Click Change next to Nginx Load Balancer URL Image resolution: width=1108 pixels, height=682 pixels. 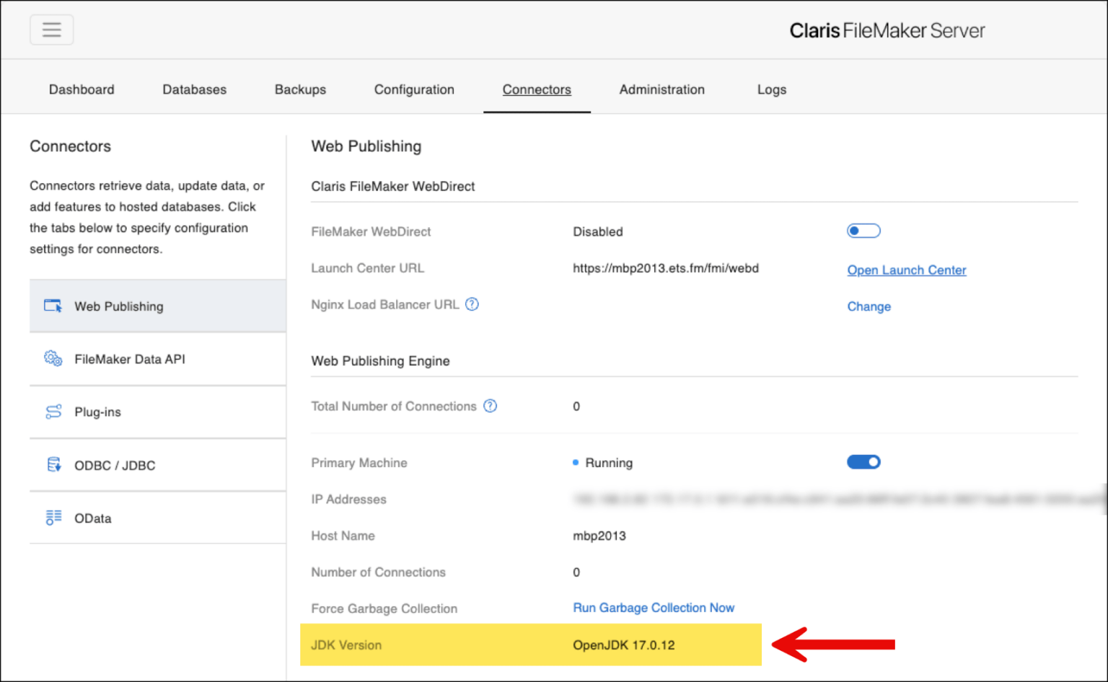(x=869, y=306)
